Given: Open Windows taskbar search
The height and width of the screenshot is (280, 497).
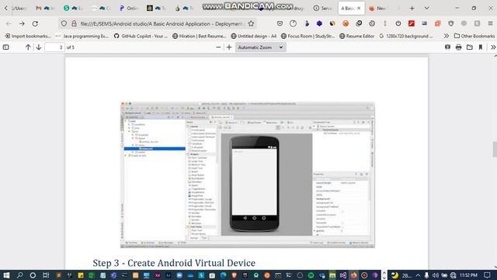Looking at the screenshot, I should coord(19,275).
